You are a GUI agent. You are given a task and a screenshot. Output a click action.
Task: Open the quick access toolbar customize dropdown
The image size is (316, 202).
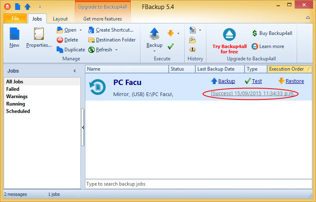pyautogui.click(x=40, y=7)
